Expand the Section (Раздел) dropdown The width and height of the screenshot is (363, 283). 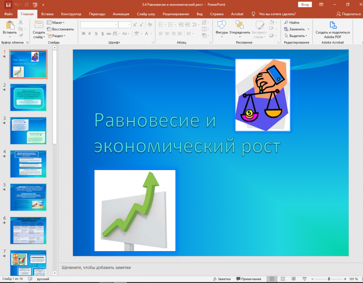[x=56, y=36]
